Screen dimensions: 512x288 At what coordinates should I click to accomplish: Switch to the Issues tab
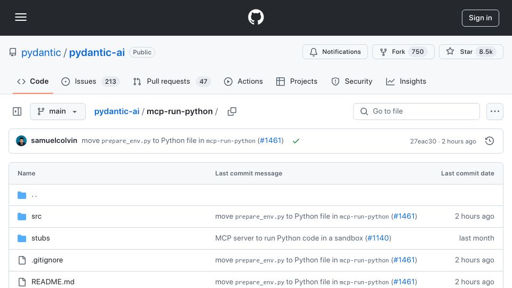click(x=90, y=81)
